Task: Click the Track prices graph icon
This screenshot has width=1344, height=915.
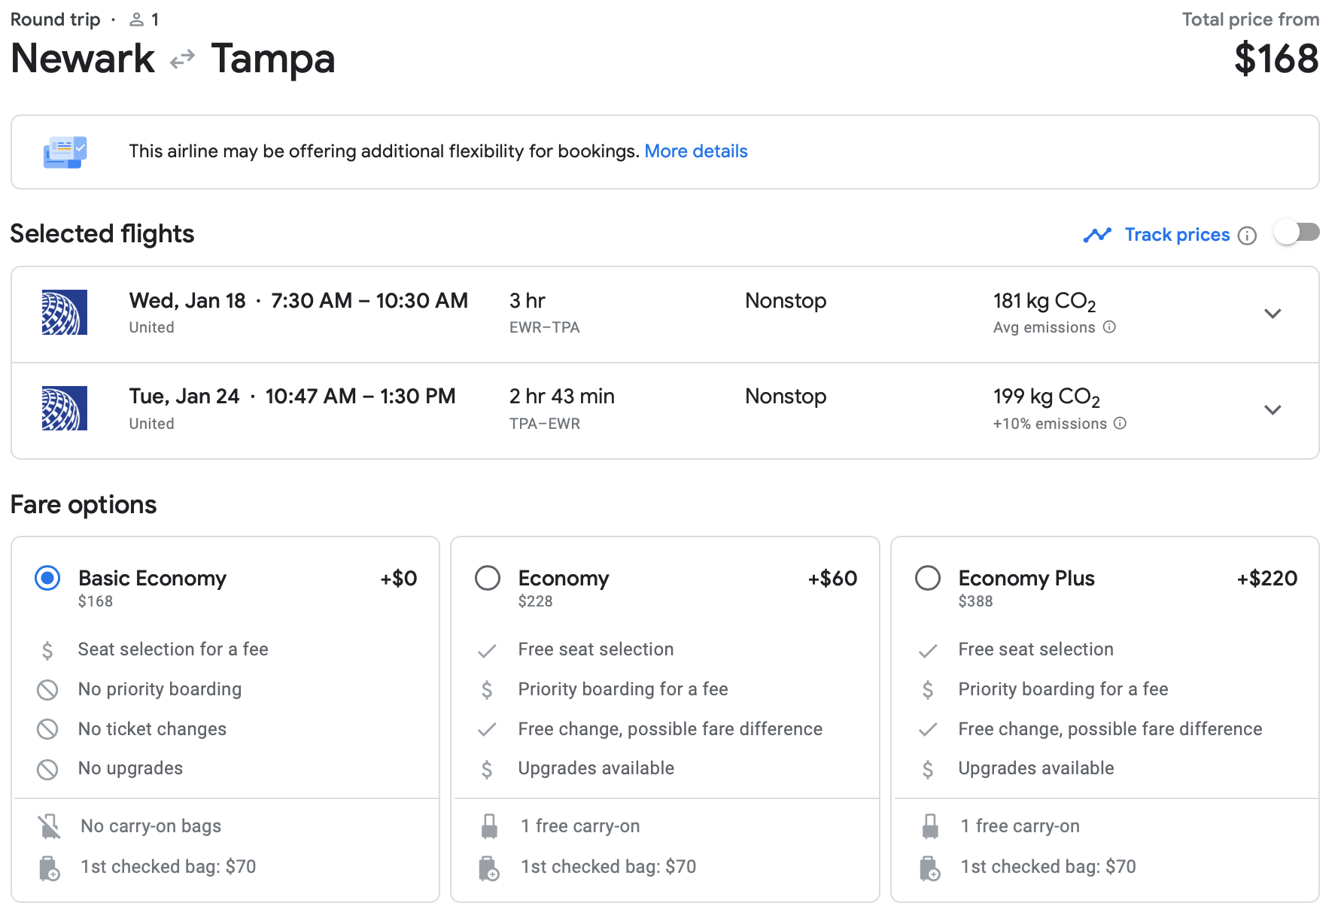Action: click(x=1097, y=236)
